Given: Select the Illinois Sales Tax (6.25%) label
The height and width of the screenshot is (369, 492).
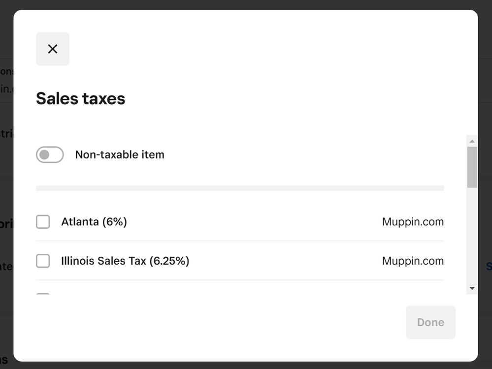Looking at the screenshot, I should [125, 261].
